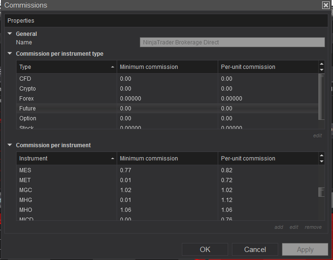Collapse the Commission per instrument type section

click(x=9, y=53)
